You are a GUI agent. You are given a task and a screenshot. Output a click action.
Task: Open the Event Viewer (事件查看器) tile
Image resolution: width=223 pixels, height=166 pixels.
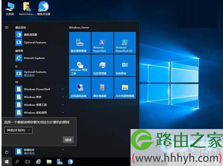pyautogui.click(x=102, y=88)
